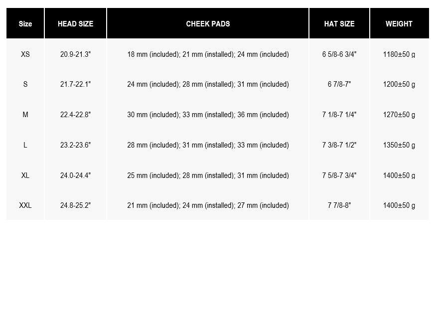Select the L size row label
441x330 pixels.
(x=25, y=145)
